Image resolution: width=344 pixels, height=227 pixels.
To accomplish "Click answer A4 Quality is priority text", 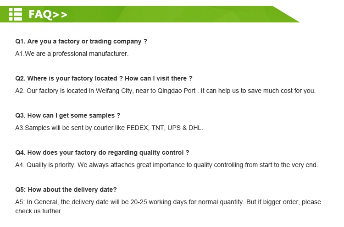I will 166,165.
